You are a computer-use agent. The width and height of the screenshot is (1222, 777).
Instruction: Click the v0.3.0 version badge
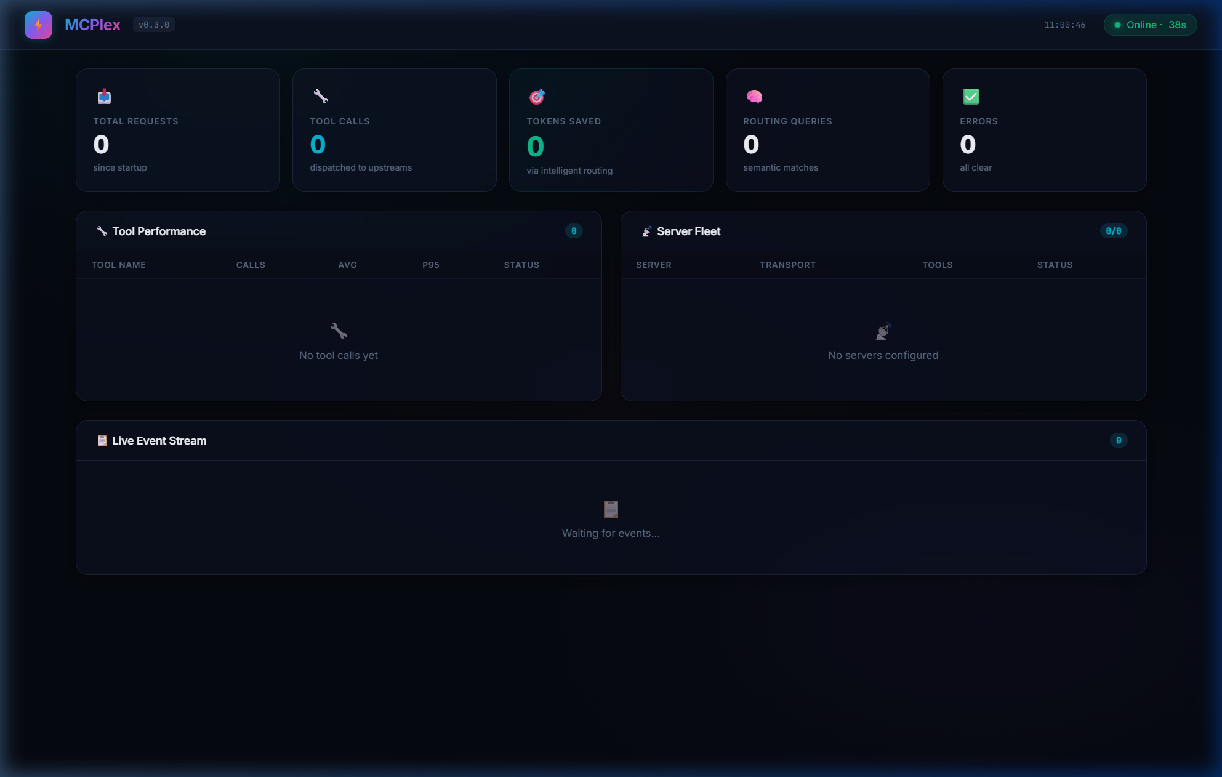pos(154,25)
